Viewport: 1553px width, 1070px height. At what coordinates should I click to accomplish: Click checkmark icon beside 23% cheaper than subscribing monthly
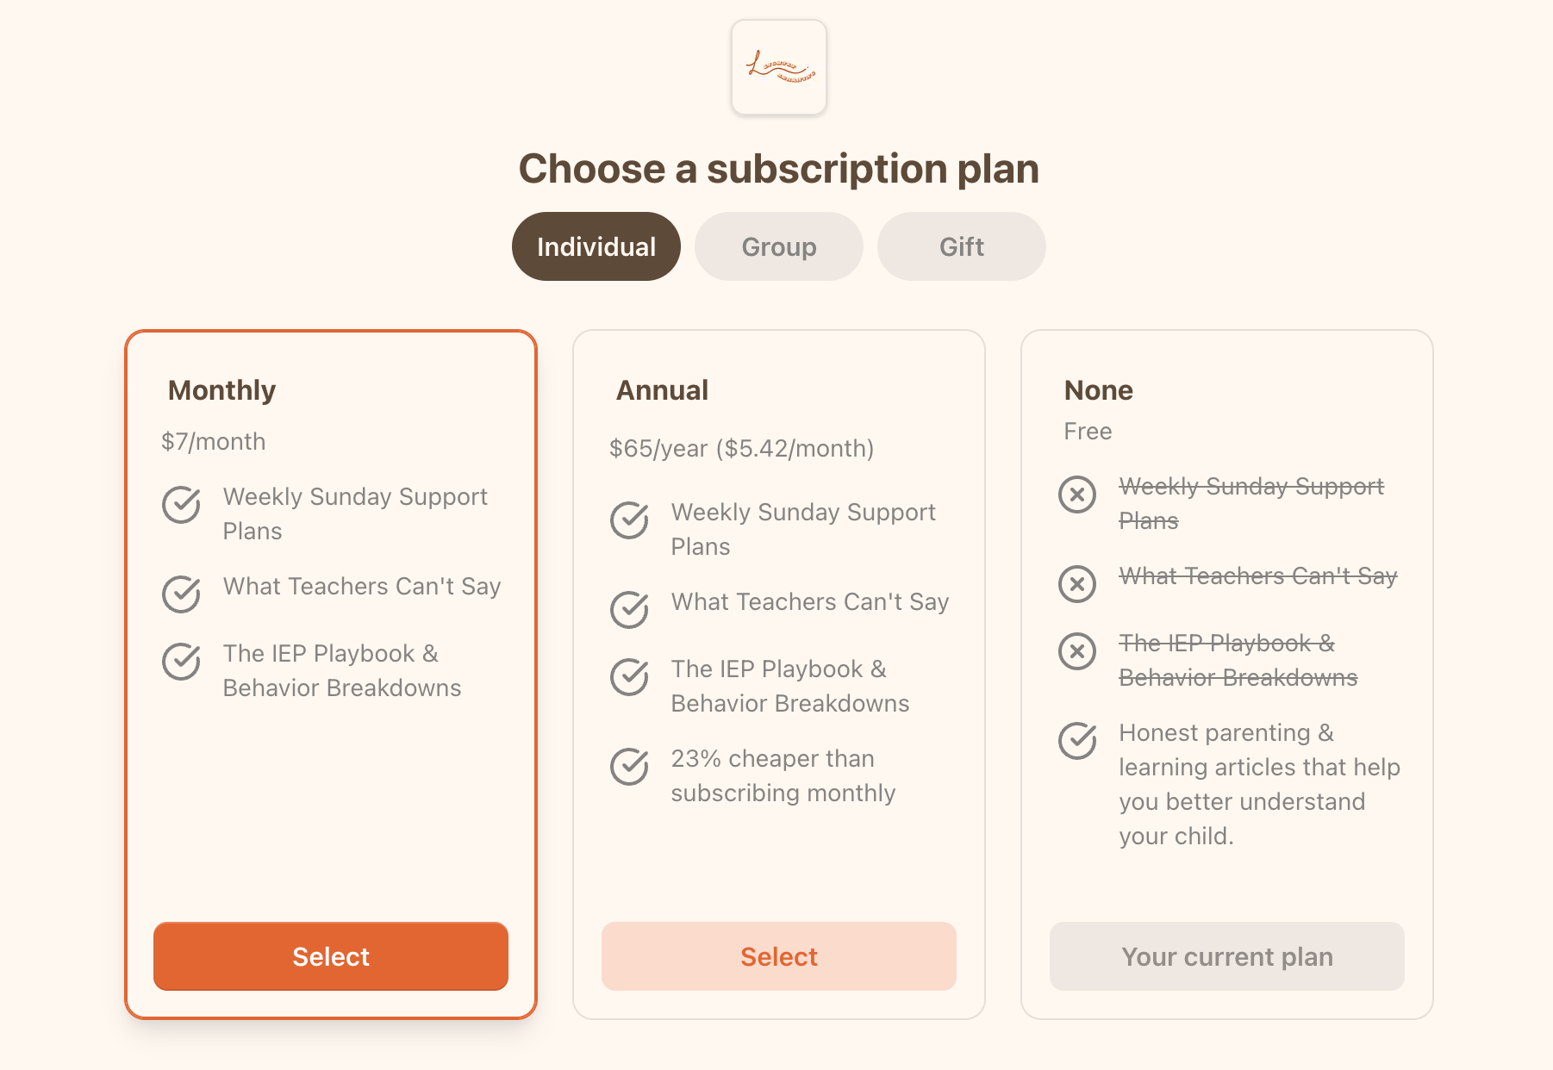pyautogui.click(x=629, y=767)
